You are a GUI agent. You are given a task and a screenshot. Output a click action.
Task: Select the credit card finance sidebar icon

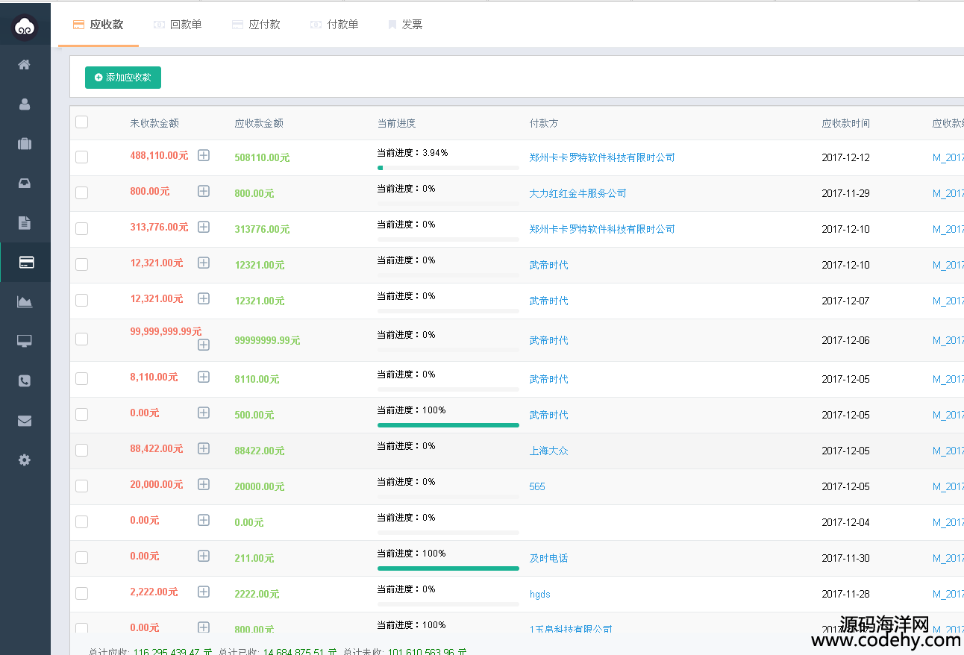pyautogui.click(x=25, y=262)
